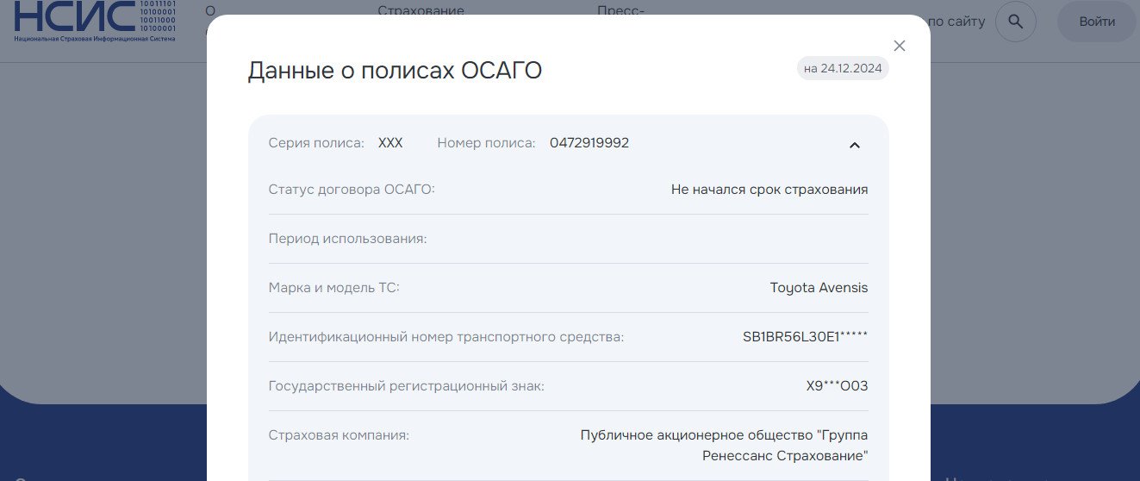The height and width of the screenshot is (481, 1140).
Task: Open site search with the magnifier icon
Action: (x=1015, y=22)
